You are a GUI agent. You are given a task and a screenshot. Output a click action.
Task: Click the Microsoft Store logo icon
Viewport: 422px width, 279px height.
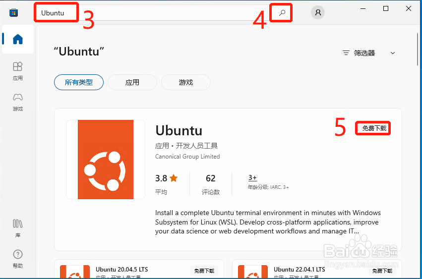point(13,13)
